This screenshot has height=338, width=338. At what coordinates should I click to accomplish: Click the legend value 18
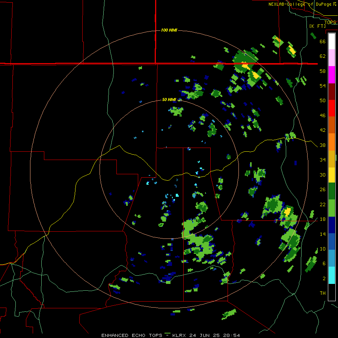click(323, 219)
